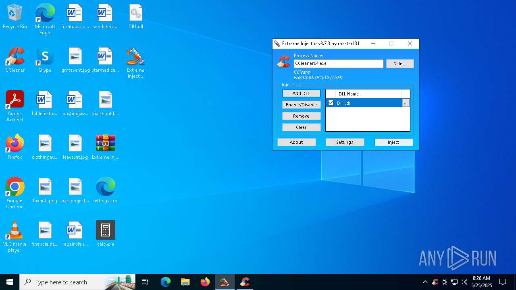
Task: Open File Explorer from taskbar
Action: pyautogui.click(x=185, y=282)
